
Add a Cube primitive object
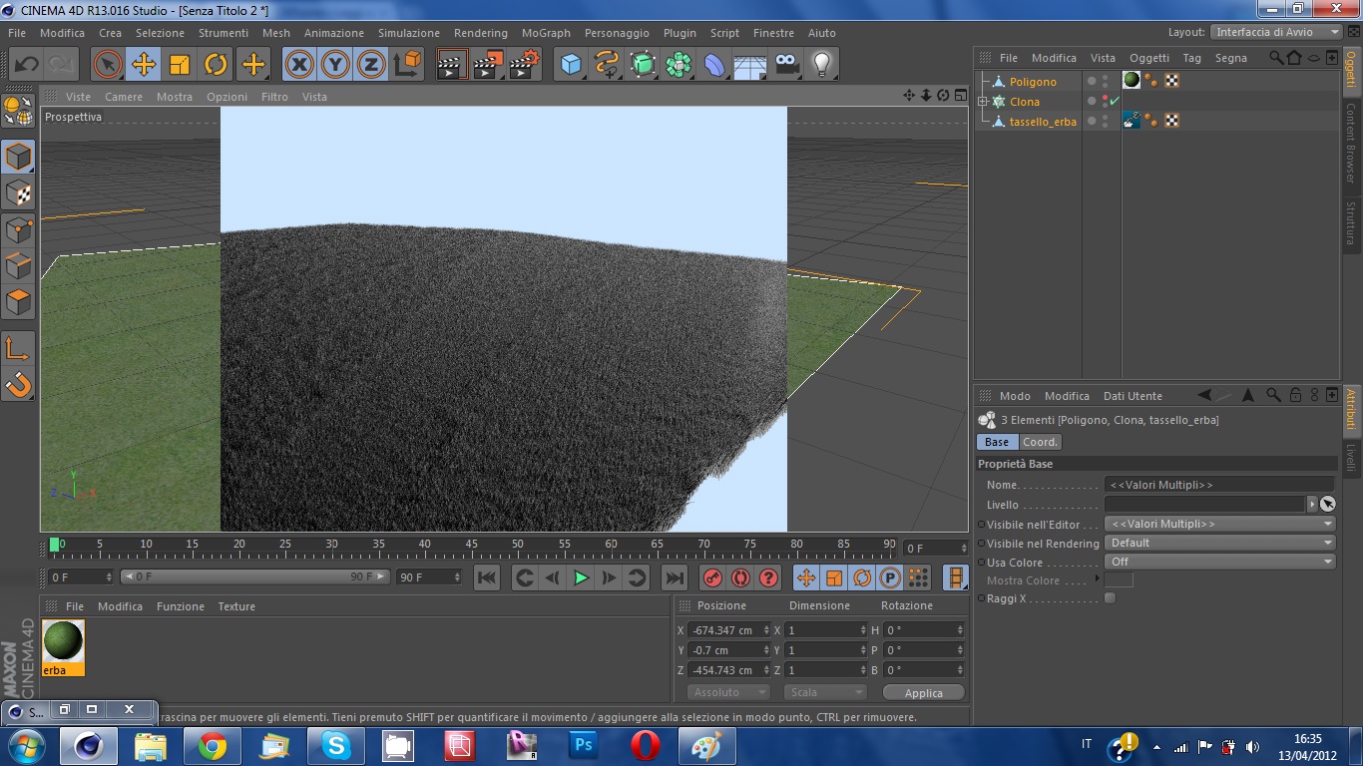[x=571, y=65]
